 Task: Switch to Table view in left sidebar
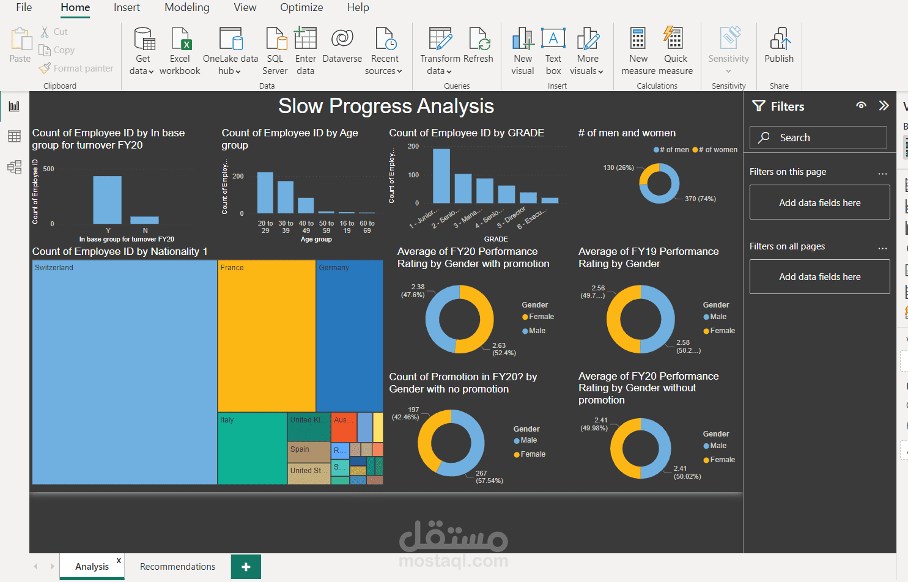point(13,136)
